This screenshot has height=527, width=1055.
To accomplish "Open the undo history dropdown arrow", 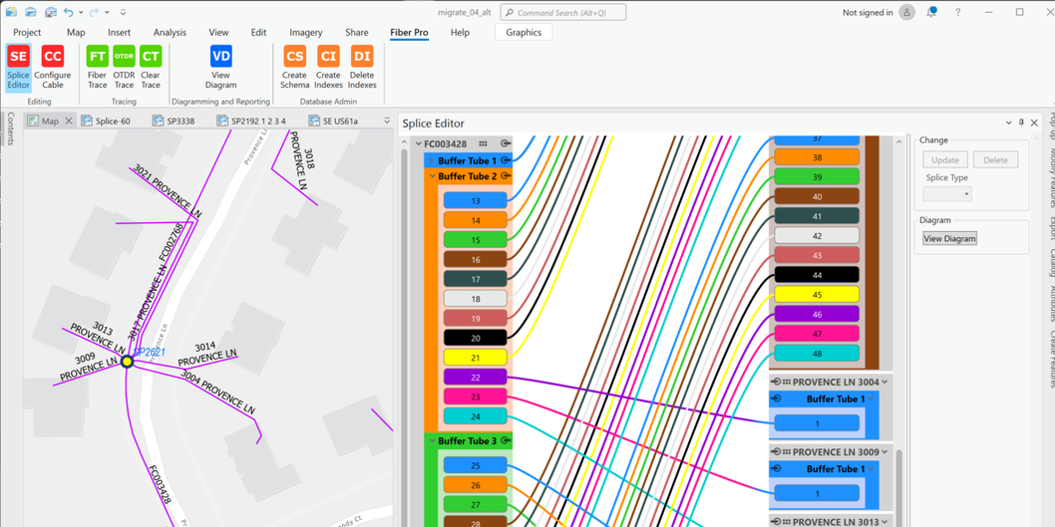I will 81,12.
